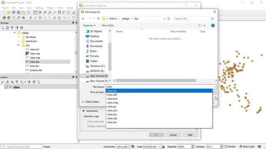266x149 pixels.
Task: Increase Magnifier value with stepper
Action: [192, 146]
